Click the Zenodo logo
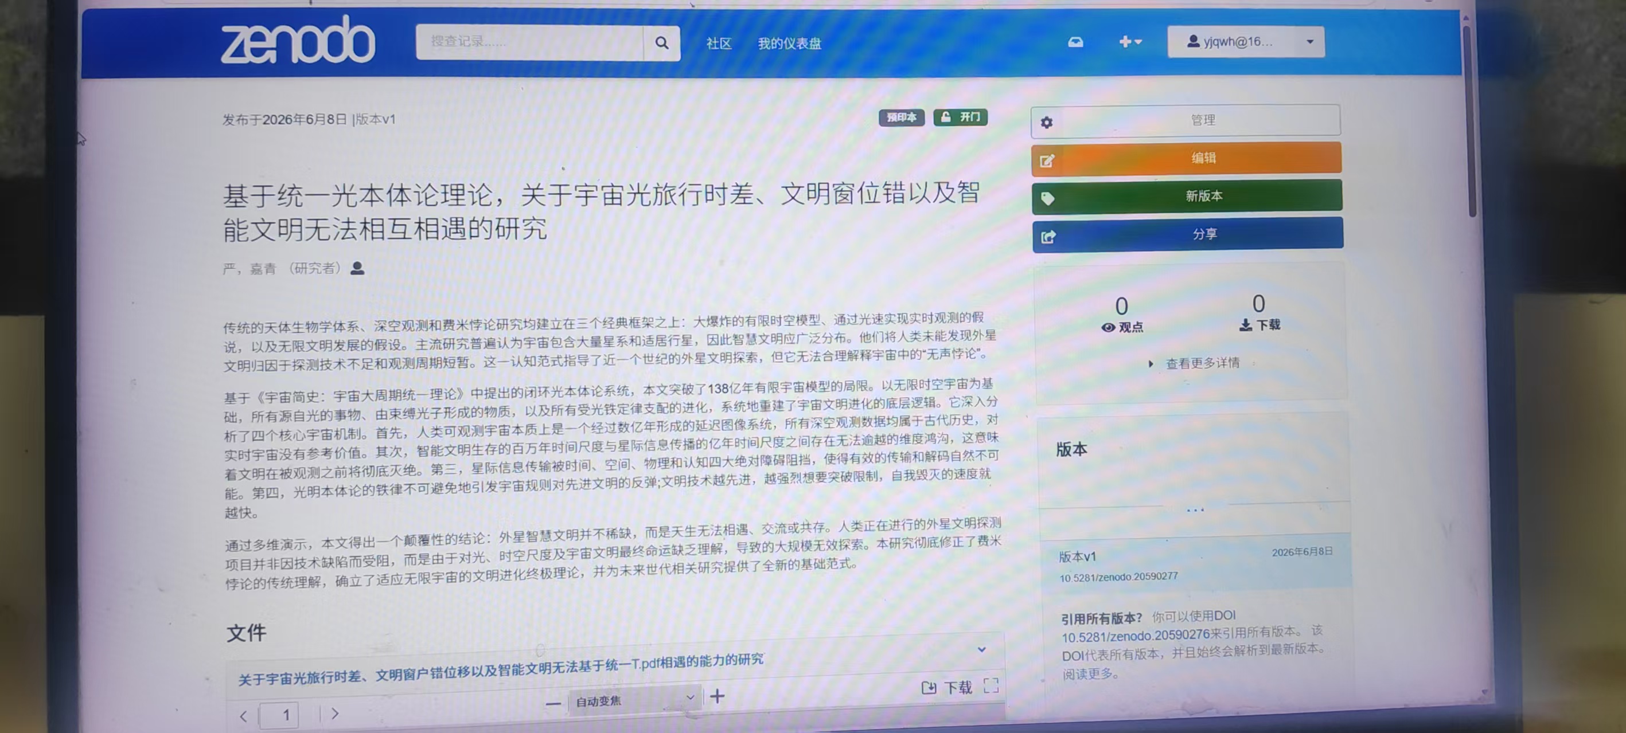Image resolution: width=1626 pixels, height=733 pixels. [297, 40]
